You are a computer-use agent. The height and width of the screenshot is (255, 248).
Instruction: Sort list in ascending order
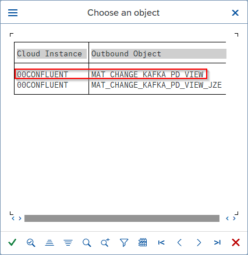49,243
